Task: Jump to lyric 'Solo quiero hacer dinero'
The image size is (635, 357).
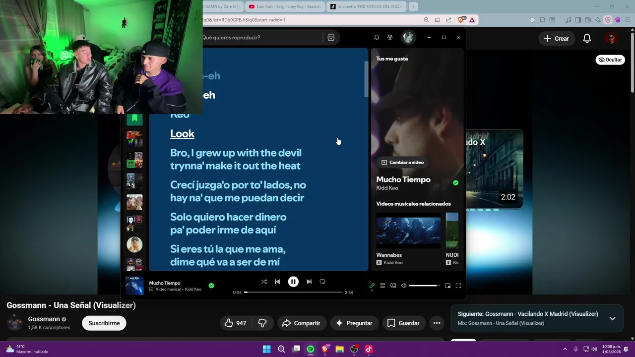Action: coord(228,223)
